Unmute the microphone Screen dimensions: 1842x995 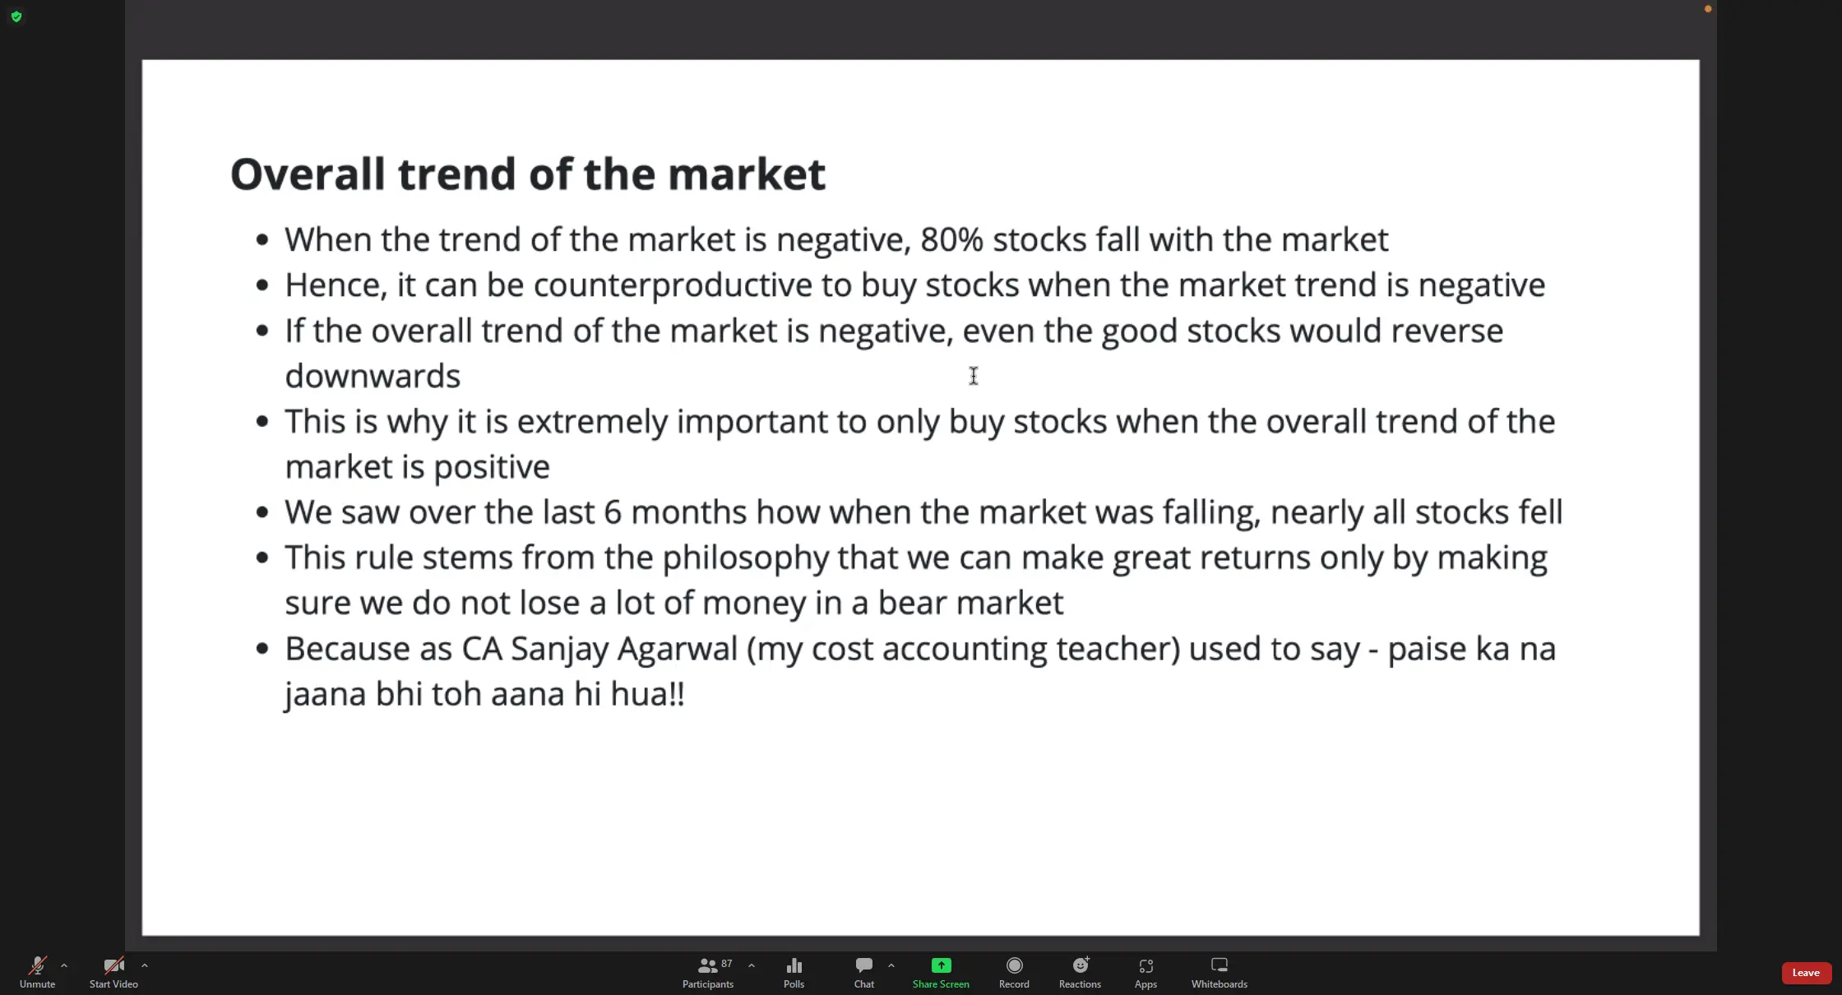[37, 971]
